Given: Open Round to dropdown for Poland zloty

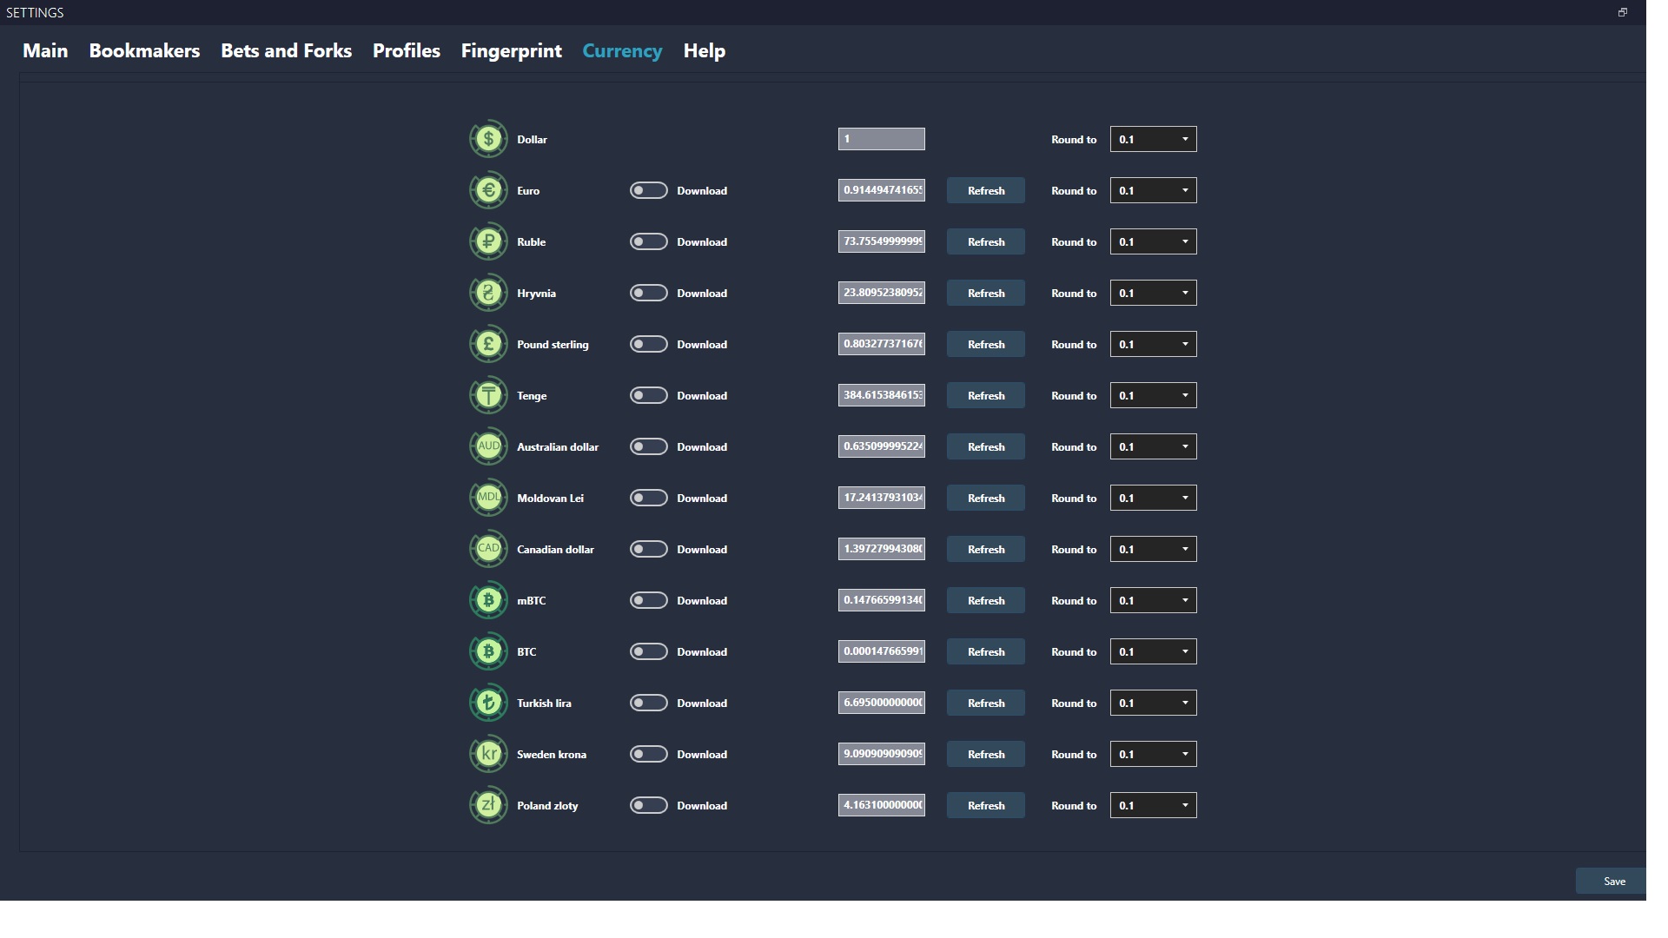Looking at the screenshot, I should 1154,805.
